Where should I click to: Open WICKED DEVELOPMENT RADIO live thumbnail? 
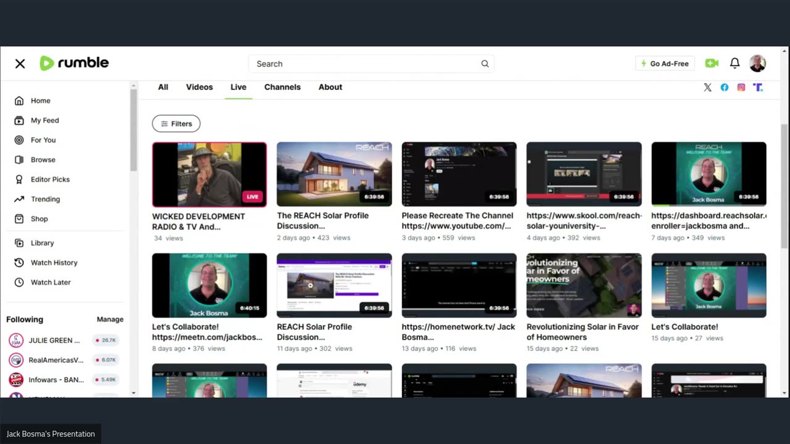pyautogui.click(x=209, y=175)
